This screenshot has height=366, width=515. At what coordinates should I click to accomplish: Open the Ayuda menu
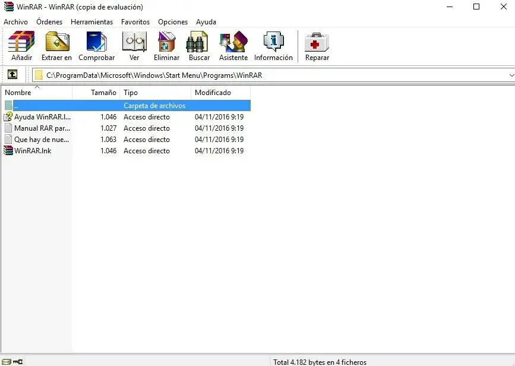coord(206,22)
